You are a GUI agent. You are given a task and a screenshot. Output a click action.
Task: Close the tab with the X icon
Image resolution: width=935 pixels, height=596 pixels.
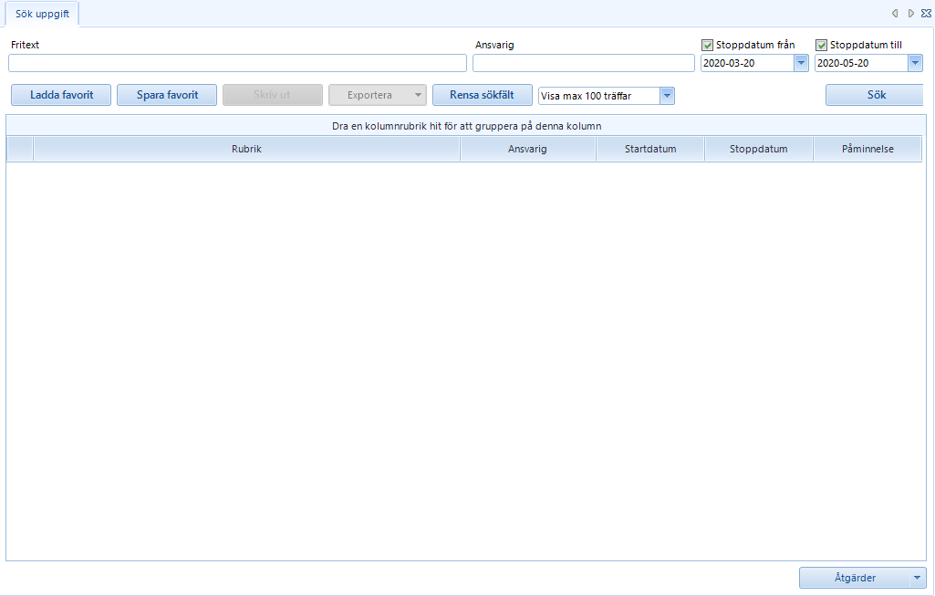click(926, 13)
